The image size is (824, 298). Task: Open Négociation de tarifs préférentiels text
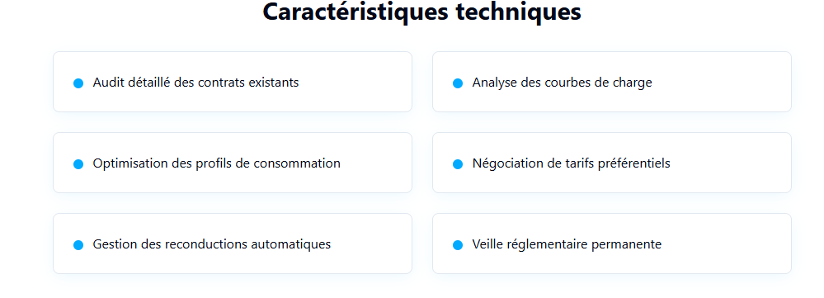pyautogui.click(x=572, y=163)
